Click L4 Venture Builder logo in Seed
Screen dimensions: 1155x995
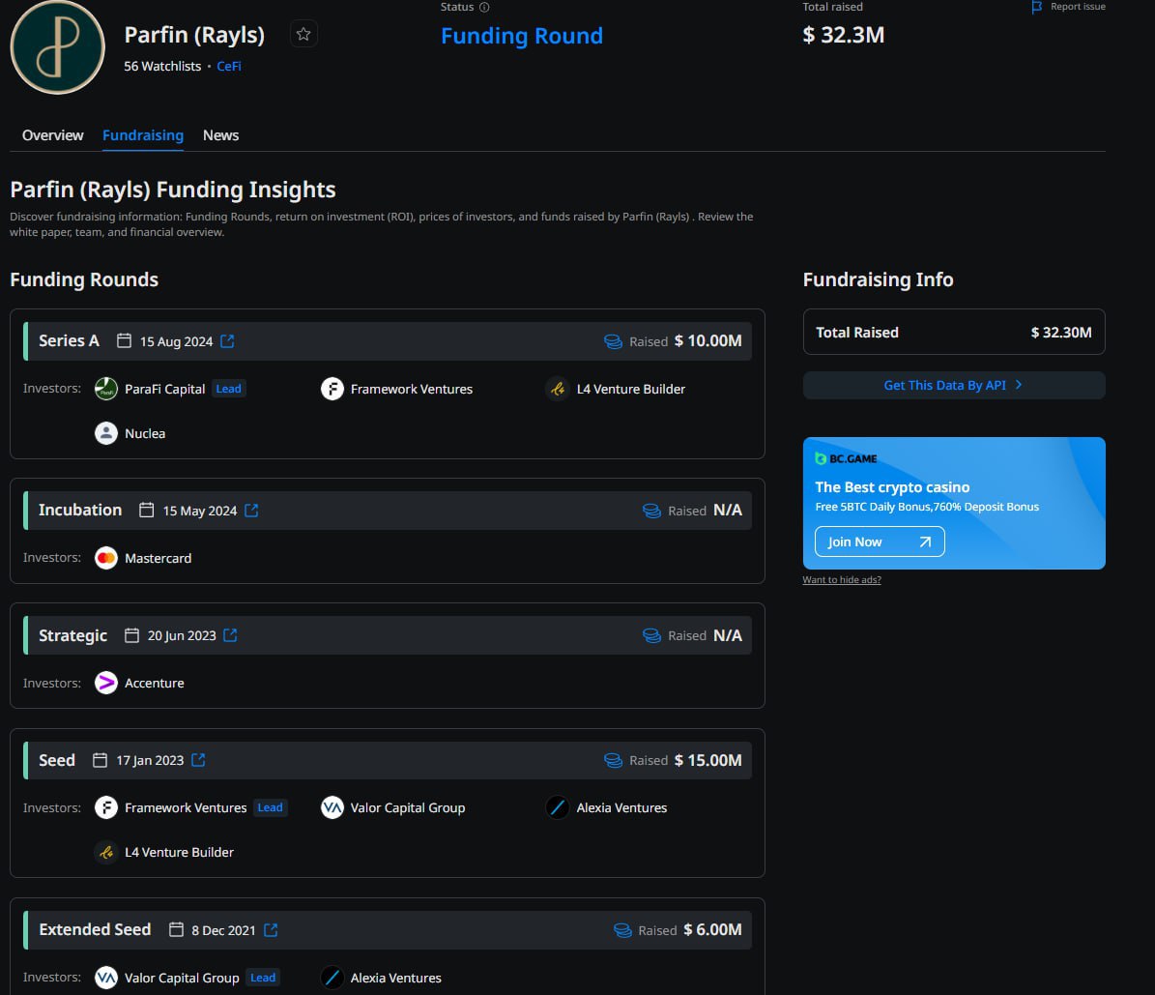[106, 852]
